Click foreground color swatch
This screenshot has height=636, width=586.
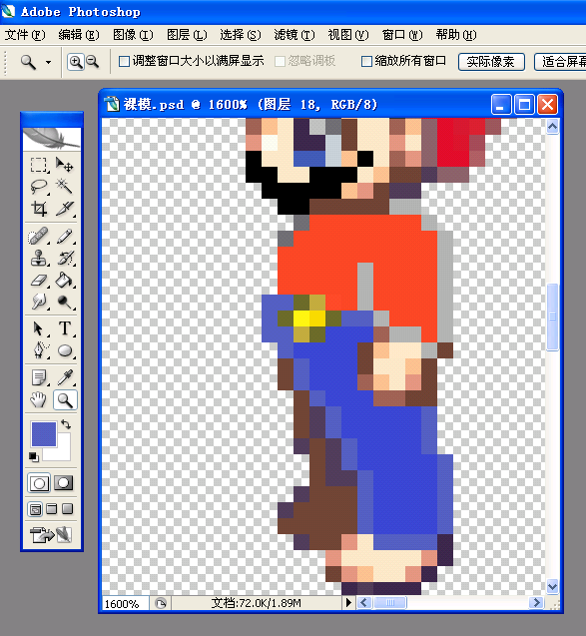44,434
